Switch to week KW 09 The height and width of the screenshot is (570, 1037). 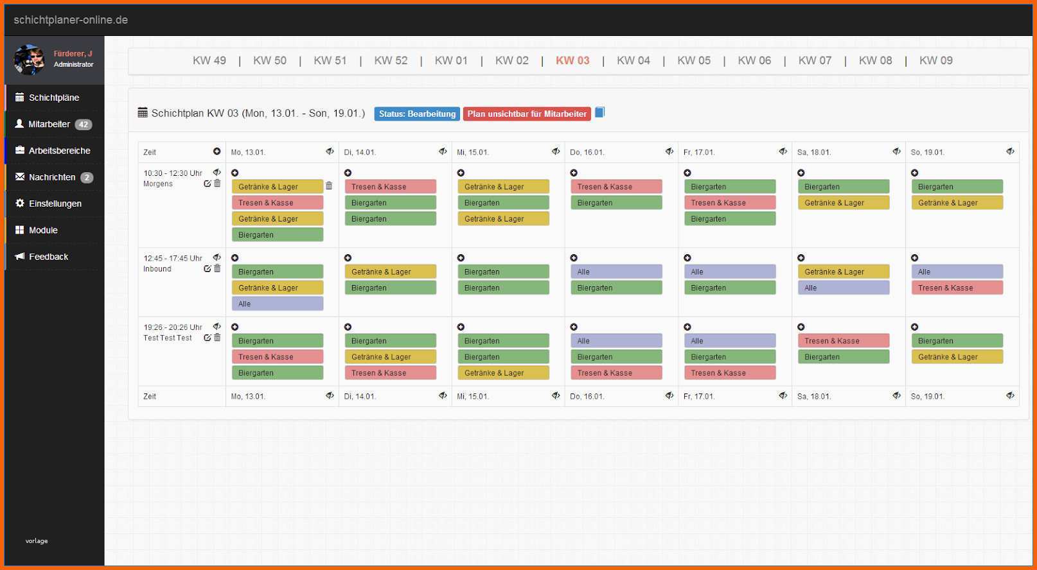coord(936,60)
